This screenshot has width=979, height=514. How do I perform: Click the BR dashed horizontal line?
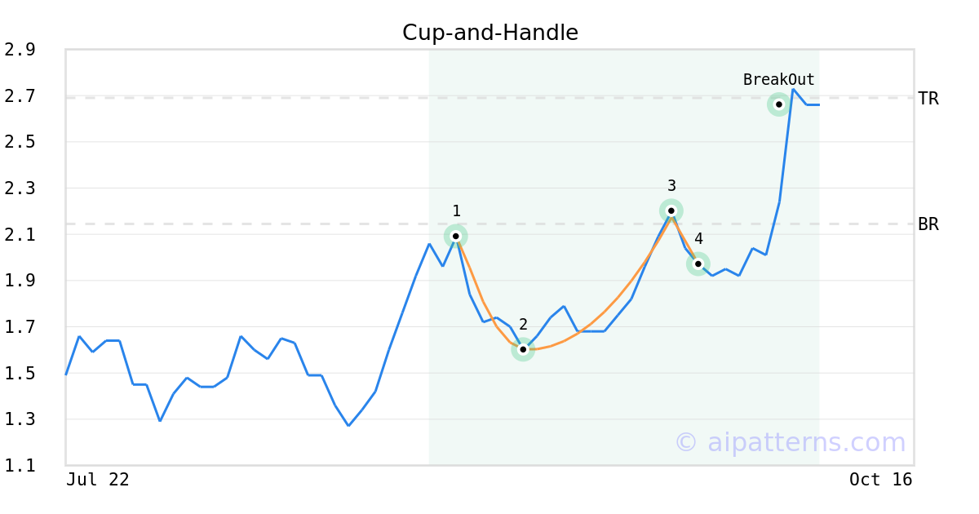pyautogui.click(x=245, y=224)
